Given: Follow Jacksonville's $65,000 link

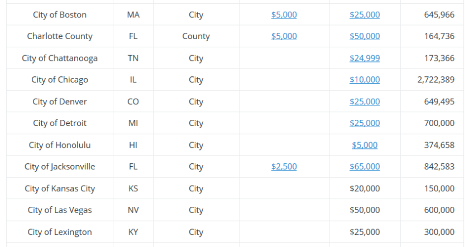Looking at the screenshot, I should click(x=365, y=167).
